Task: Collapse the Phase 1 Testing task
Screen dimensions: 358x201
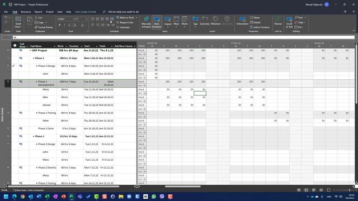Action: pyautogui.click(x=36, y=113)
